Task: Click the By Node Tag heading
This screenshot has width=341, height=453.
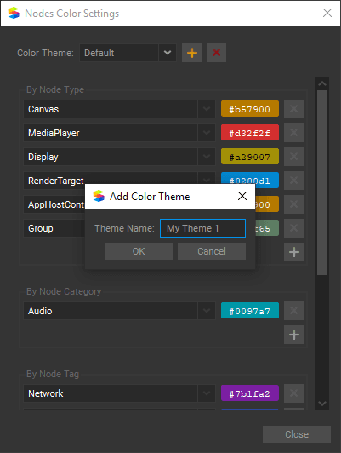Action: [x=53, y=374]
